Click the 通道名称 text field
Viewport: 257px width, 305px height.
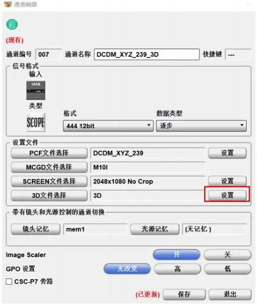(147, 55)
